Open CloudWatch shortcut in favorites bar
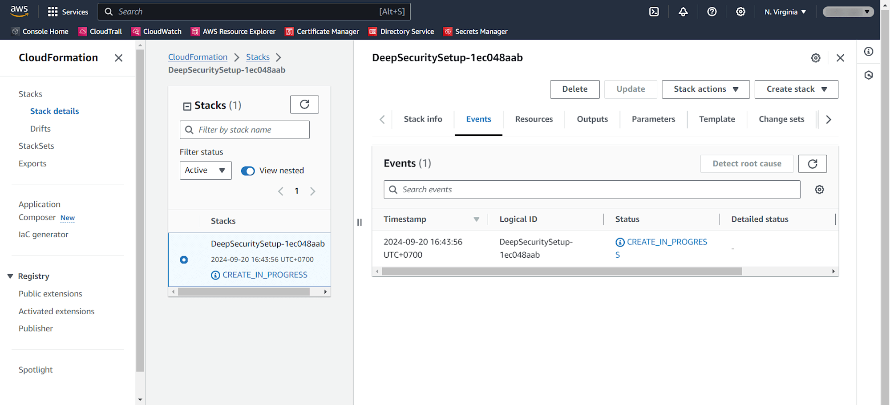This screenshot has width=890, height=405. pos(157,31)
